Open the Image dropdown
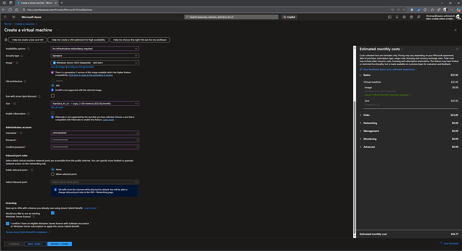 click(x=95, y=63)
